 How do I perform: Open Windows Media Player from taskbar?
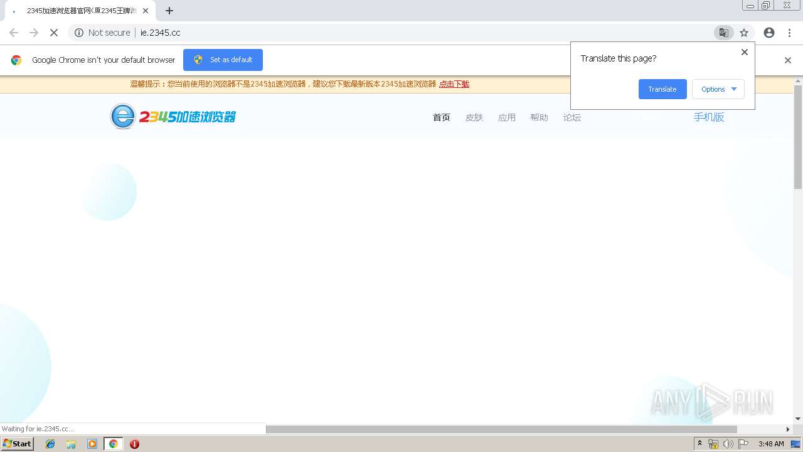click(92, 444)
